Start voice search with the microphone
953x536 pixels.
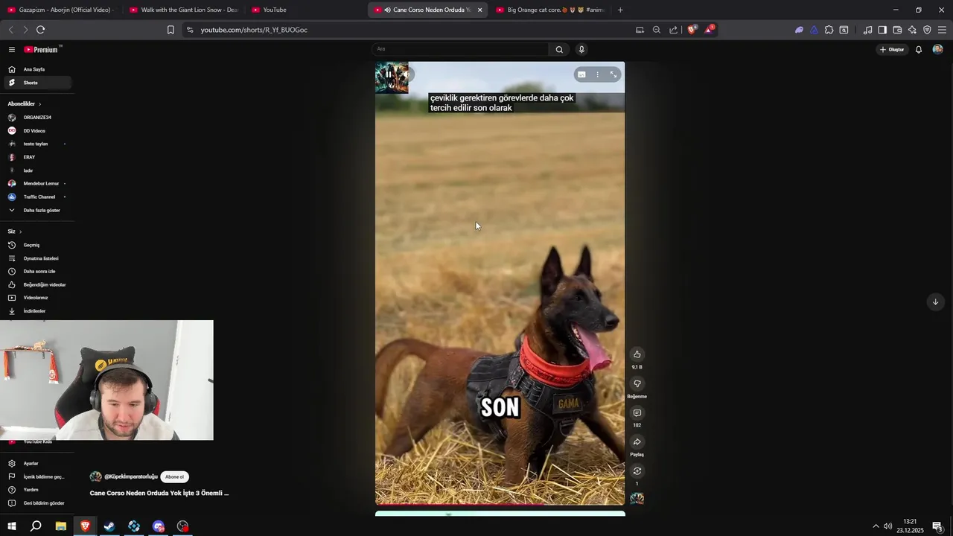[581, 49]
